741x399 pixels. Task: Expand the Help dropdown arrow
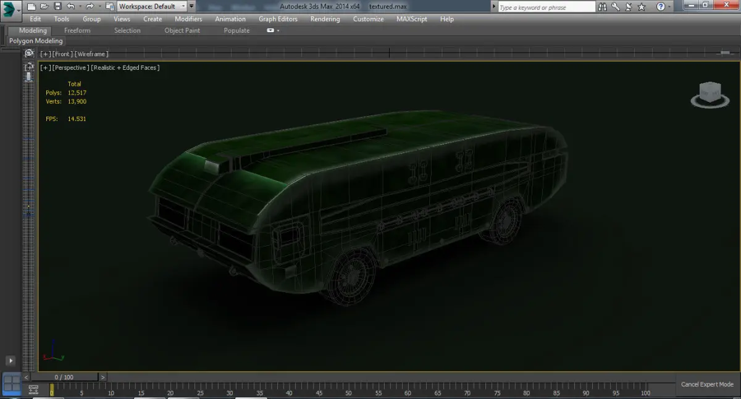[669, 7]
